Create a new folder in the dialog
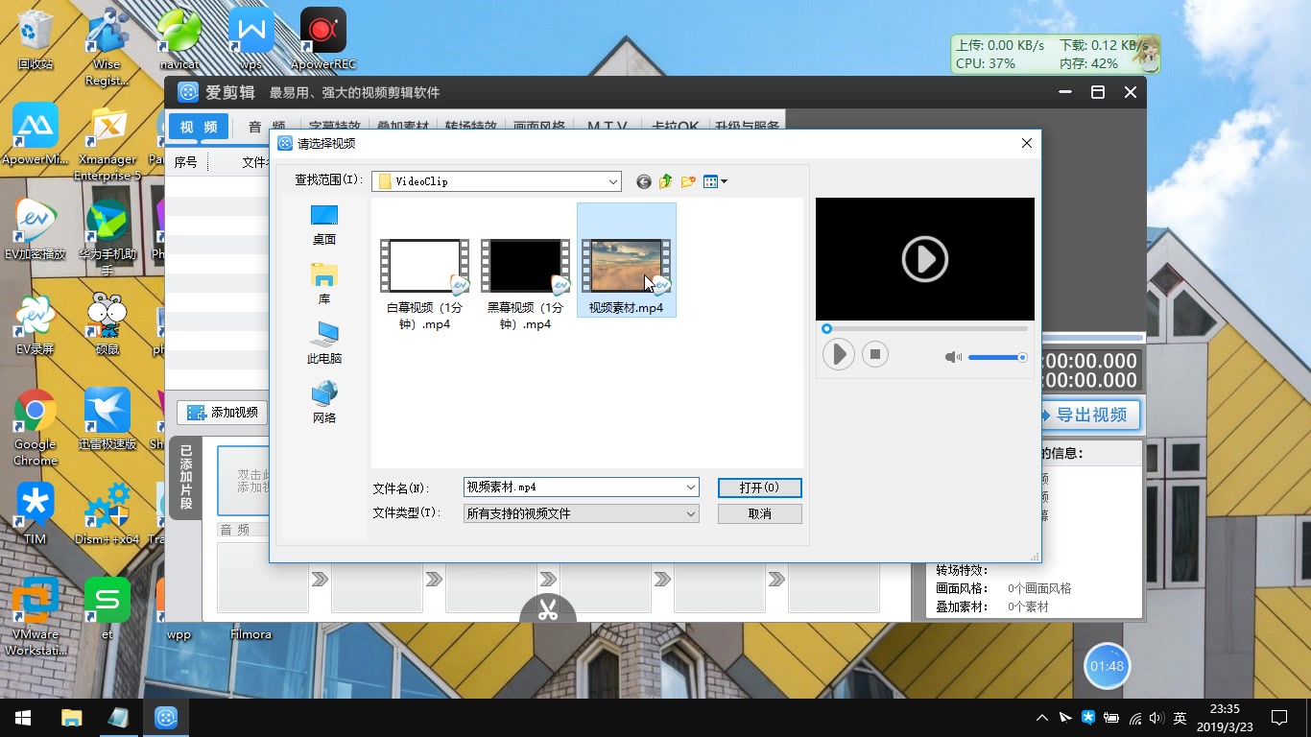This screenshot has width=1311, height=737. click(688, 181)
